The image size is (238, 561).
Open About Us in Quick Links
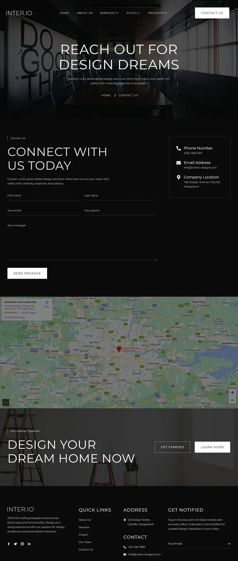tap(85, 520)
